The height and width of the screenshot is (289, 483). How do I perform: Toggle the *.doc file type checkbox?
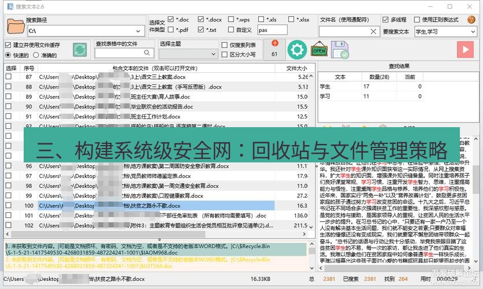pos(170,20)
